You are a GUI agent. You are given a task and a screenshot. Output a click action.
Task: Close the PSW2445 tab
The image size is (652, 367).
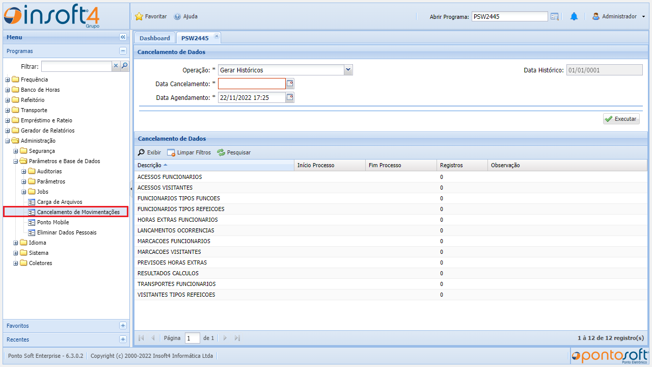(x=216, y=36)
